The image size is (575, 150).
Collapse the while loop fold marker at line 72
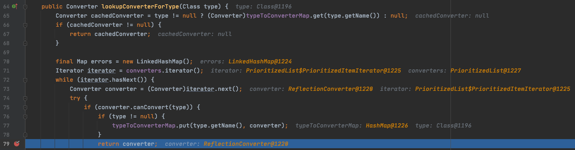[25, 80]
